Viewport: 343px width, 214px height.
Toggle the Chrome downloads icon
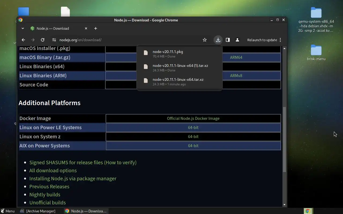(218, 40)
